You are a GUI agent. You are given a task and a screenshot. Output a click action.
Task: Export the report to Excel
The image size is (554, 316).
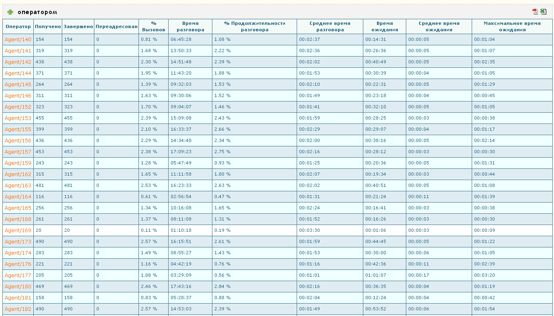[543, 12]
